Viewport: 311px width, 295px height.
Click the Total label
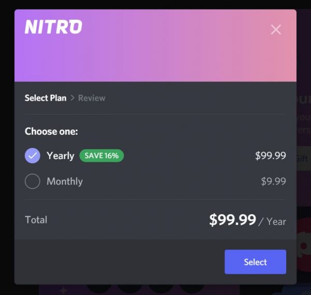coord(36,220)
